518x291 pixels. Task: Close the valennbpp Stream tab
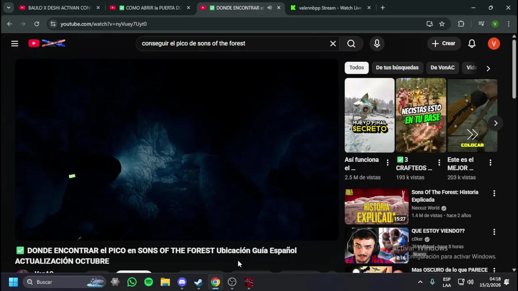pyautogui.click(x=369, y=8)
